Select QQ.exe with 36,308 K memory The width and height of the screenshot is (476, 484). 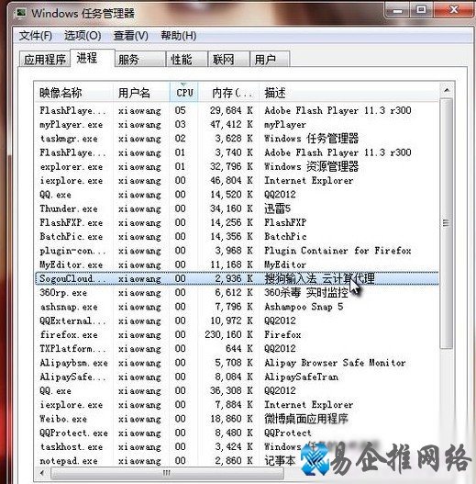237,390
